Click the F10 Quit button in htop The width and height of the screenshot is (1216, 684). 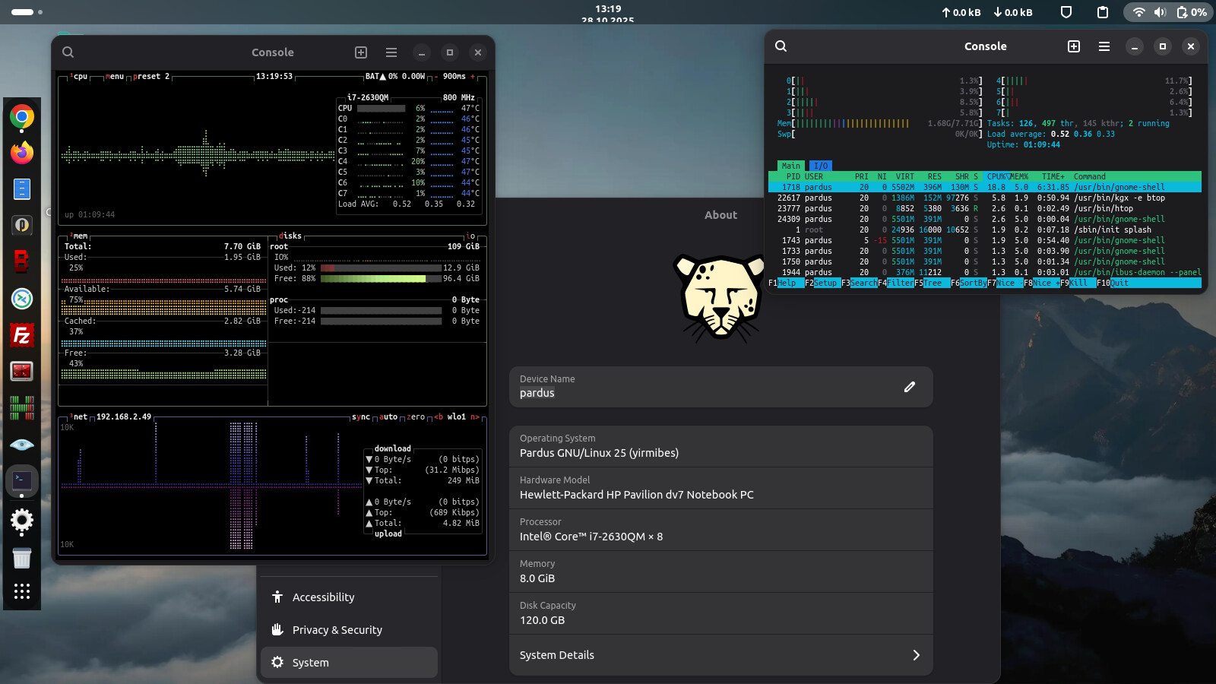click(1119, 283)
